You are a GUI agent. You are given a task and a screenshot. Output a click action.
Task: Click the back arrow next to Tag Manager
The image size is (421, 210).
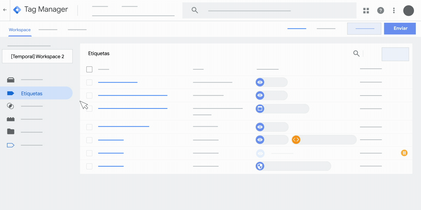pos(4,10)
